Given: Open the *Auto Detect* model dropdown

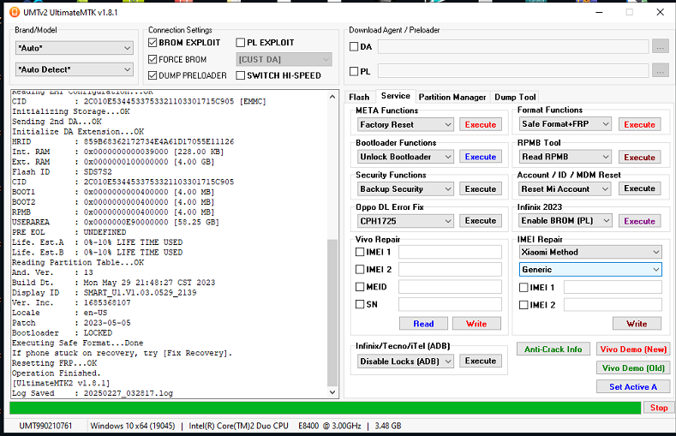Looking at the screenshot, I should 75,69.
